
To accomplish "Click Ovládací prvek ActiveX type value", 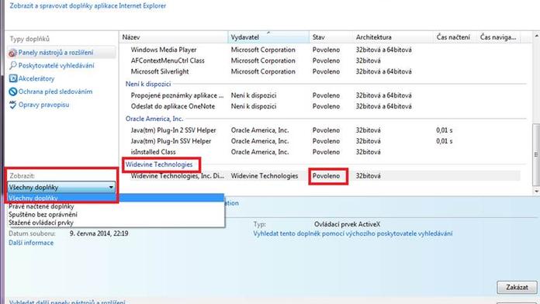I will pos(347,224).
